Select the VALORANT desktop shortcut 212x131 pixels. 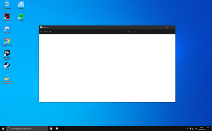(x=7, y=17)
